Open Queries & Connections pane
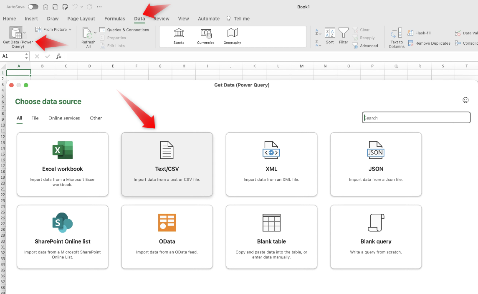 (x=124, y=30)
